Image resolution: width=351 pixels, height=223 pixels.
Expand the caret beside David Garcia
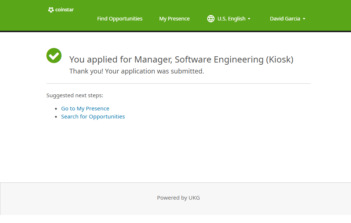click(304, 19)
